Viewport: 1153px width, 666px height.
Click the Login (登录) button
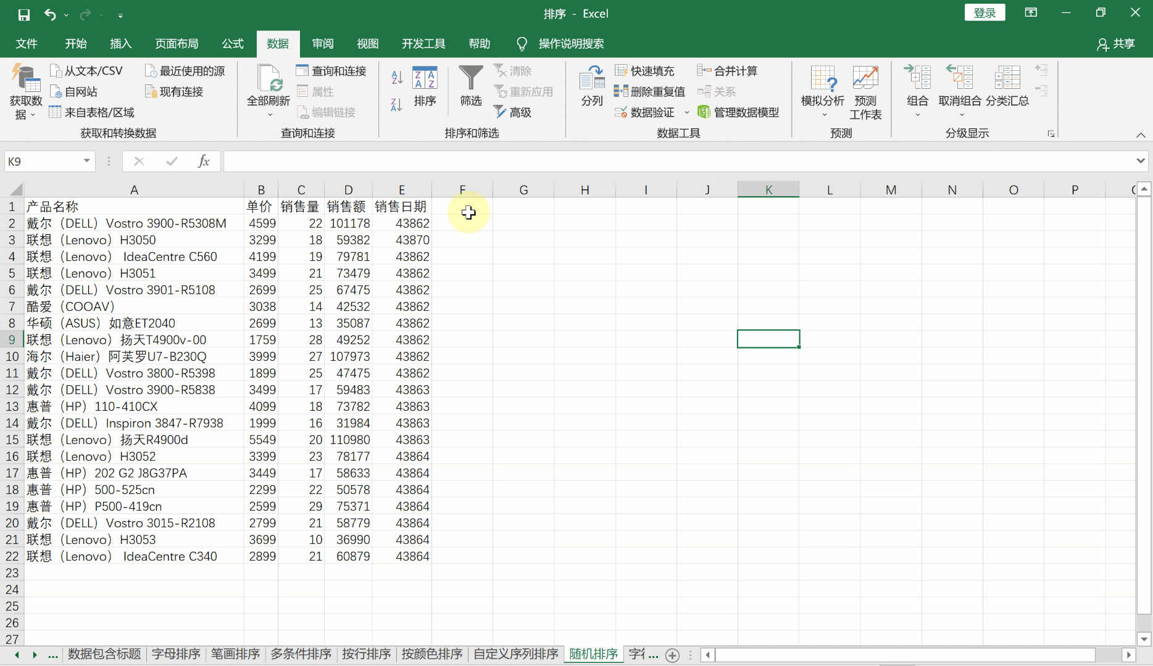[x=984, y=13]
